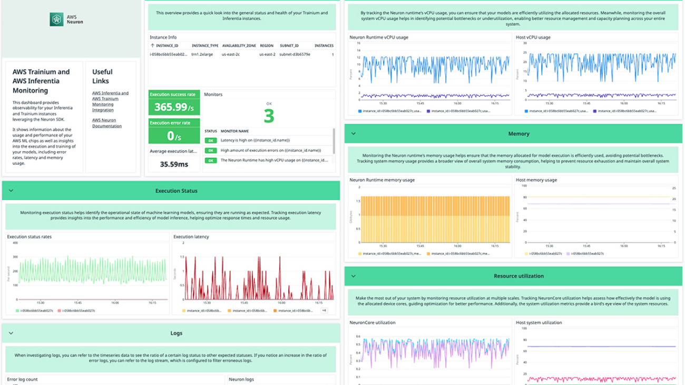Click the Useful Links heading
This screenshot has width=685, height=385.
pyautogui.click(x=102, y=76)
